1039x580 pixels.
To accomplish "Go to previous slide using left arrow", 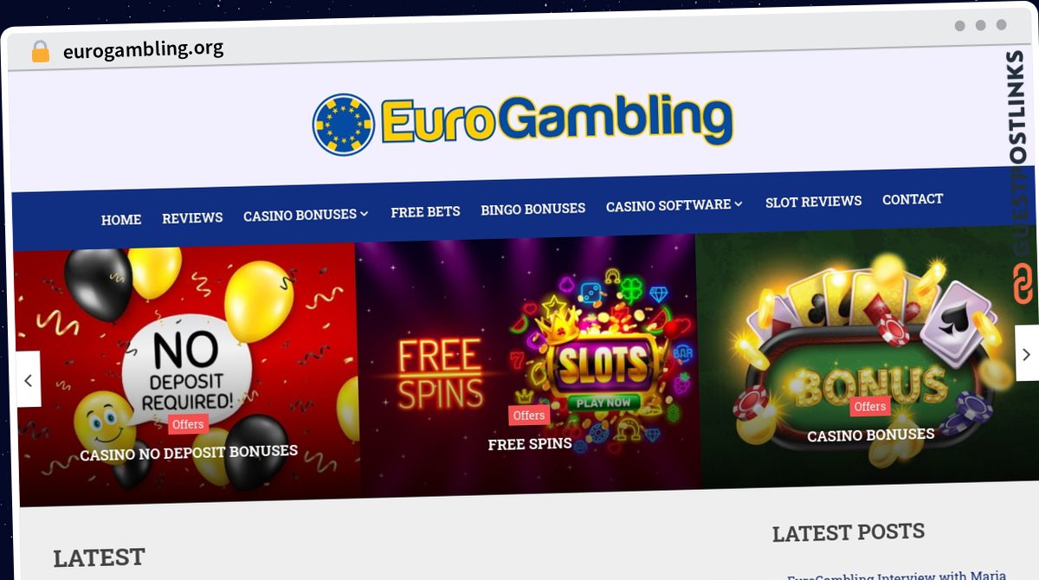I will [x=28, y=380].
